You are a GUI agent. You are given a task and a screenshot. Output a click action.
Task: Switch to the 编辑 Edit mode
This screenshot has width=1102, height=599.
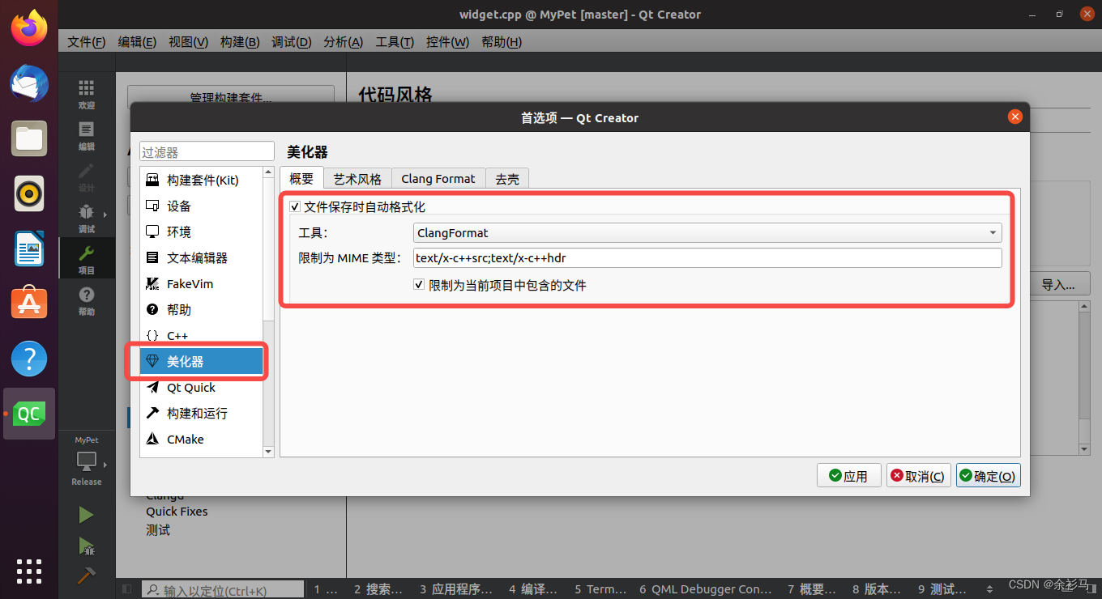tap(87, 136)
